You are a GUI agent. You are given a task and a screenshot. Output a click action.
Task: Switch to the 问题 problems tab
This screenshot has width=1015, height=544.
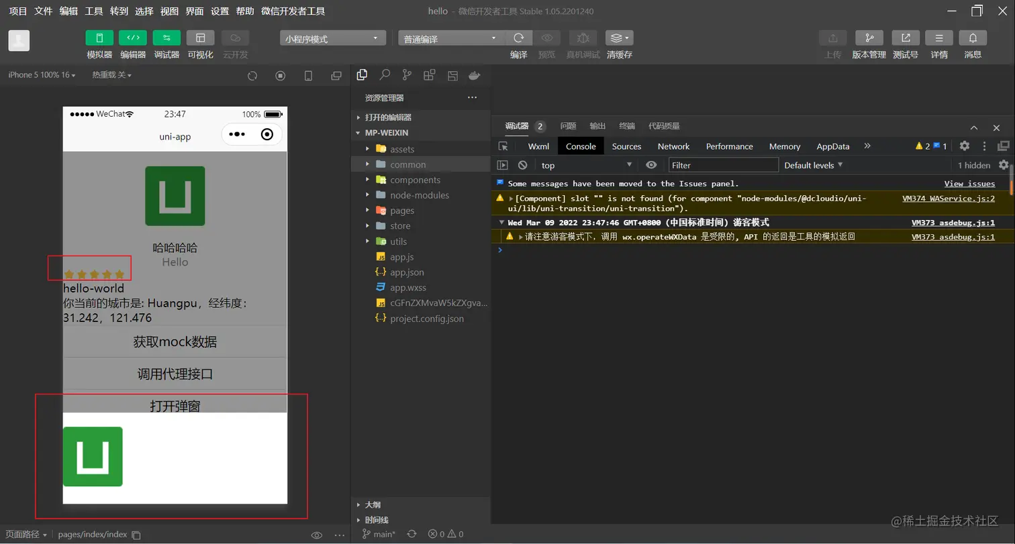tap(568, 126)
